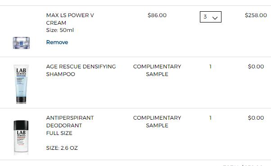The height and width of the screenshot is (166, 271).
Task: Open Max LS Power V Cream thumbnail
Action: [21, 43]
